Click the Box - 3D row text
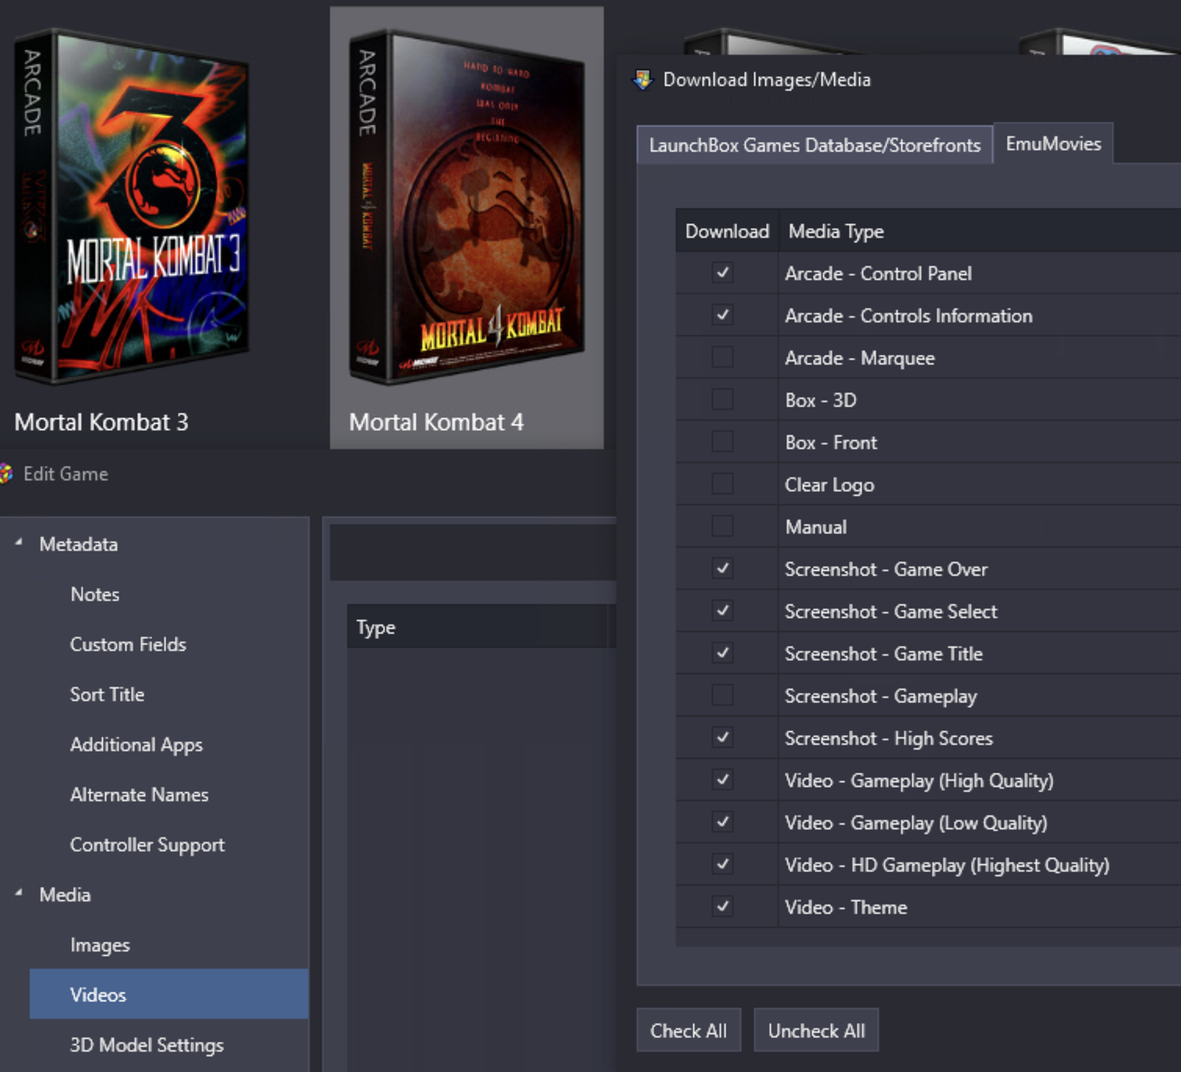This screenshot has height=1072, width=1181. click(x=820, y=401)
